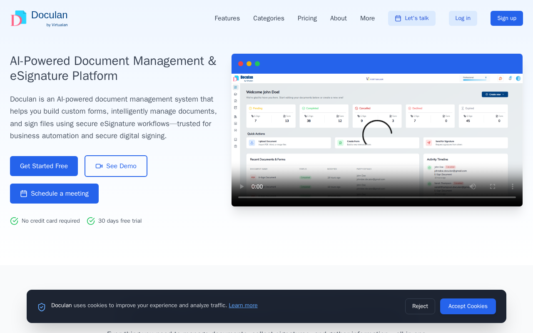The height and width of the screenshot is (333, 533).
Task: Click the "No credit card required" text
Action: pos(51,221)
